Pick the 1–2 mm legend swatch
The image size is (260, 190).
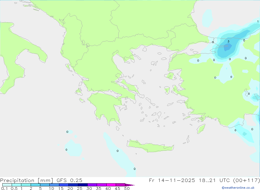pyautogui.click(x=26, y=185)
